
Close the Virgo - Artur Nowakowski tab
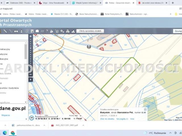pyautogui.click(x=67, y=3)
